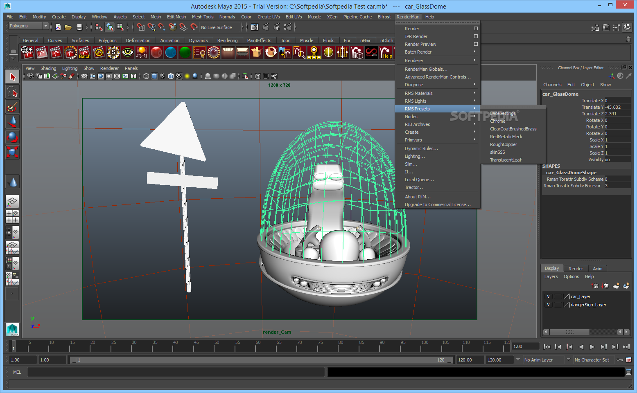
Task: Click the MEL command input field
Action: pos(176,372)
